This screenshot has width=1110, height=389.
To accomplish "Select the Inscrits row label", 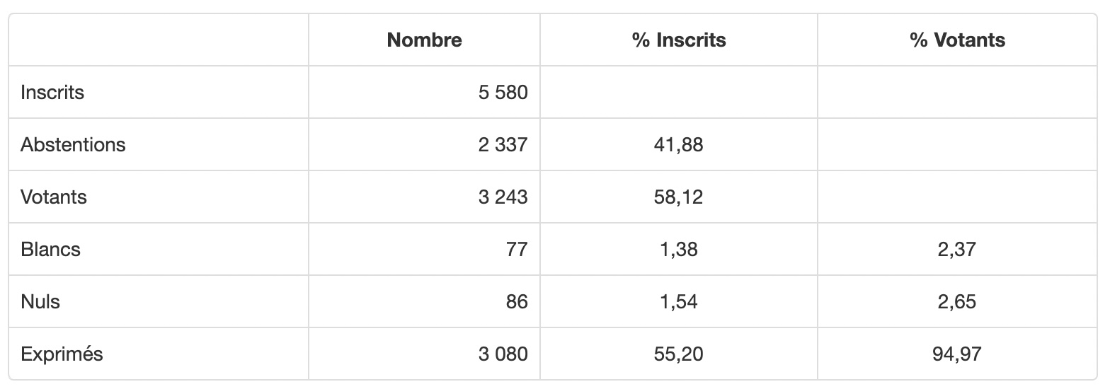I will click(52, 92).
